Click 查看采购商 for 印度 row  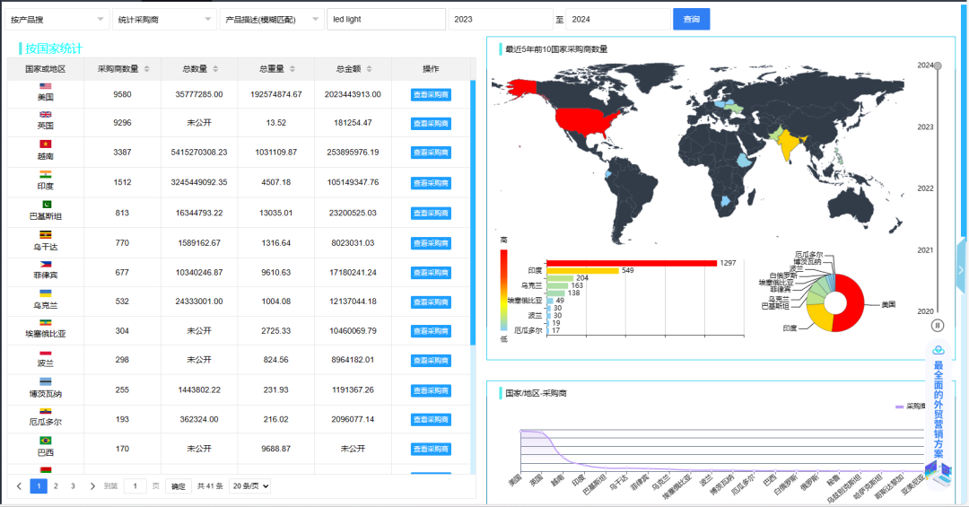pos(431,183)
